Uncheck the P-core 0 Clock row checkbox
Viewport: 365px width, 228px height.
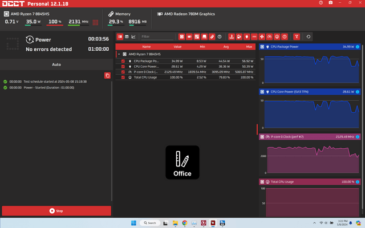point(123,72)
